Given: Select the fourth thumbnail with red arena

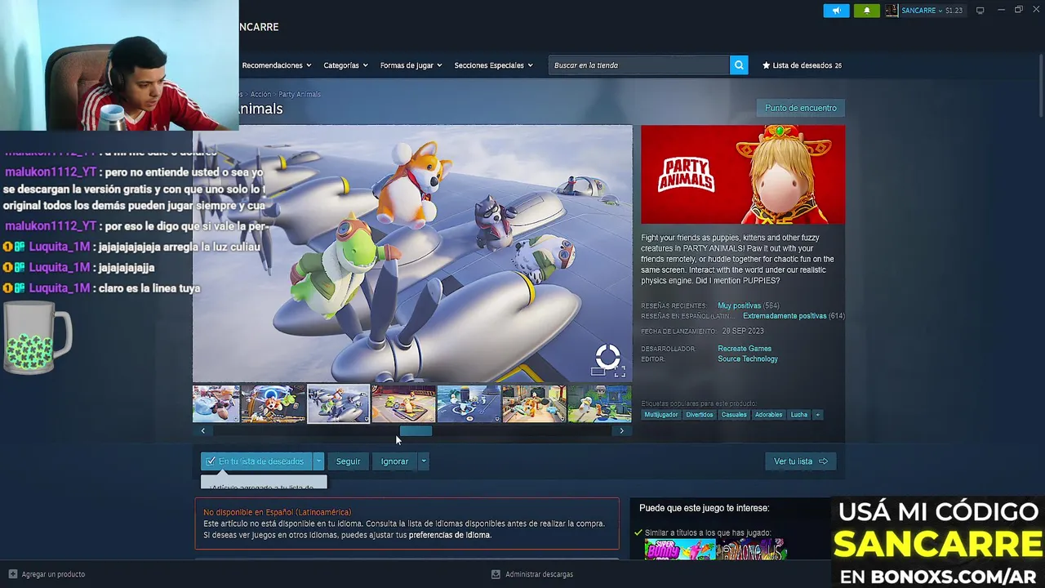Looking at the screenshot, I should [x=403, y=404].
